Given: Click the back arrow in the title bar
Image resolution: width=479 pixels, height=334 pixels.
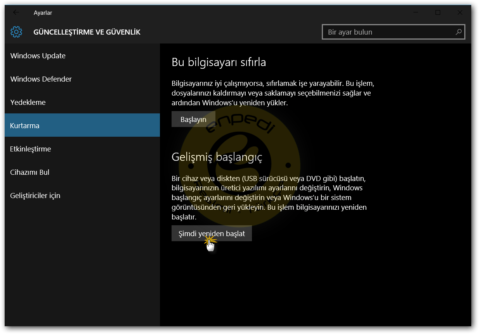Looking at the screenshot, I should point(16,12).
